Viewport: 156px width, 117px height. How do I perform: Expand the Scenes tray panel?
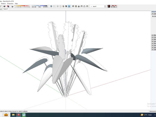click(x=154, y=45)
